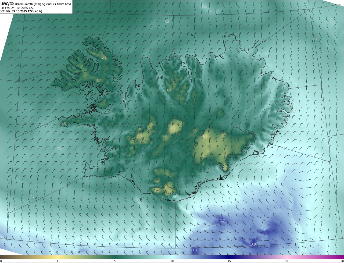
Task: Click the 15 tick on the color scale
Action: (x=229, y=261)
